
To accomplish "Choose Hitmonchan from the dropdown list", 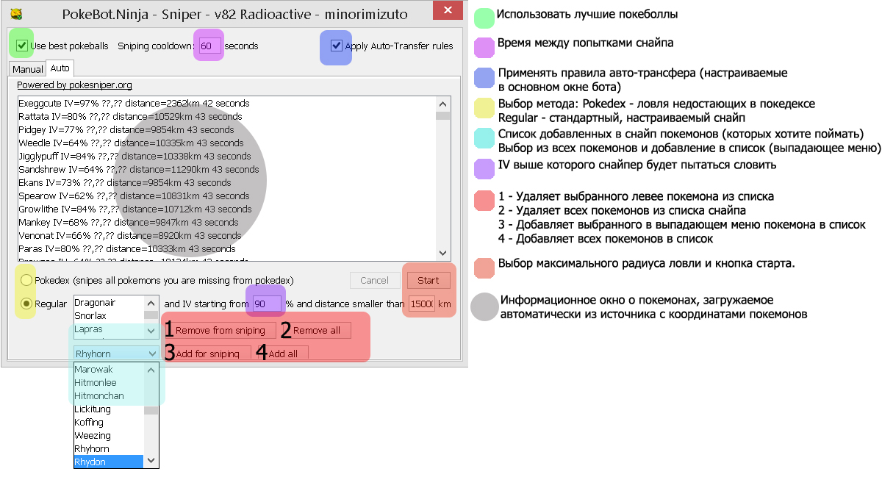I will pyautogui.click(x=109, y=396).
